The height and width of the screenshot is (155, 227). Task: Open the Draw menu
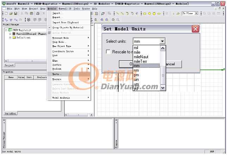pos(43,8)
